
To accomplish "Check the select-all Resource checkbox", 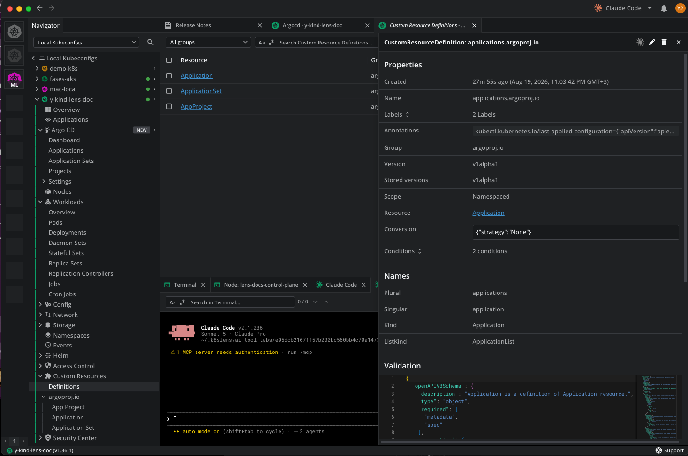I will tap(169, 60).
